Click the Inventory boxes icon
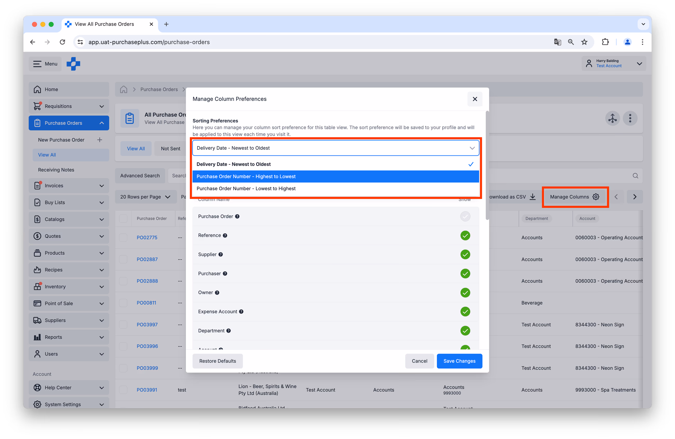 37,286
